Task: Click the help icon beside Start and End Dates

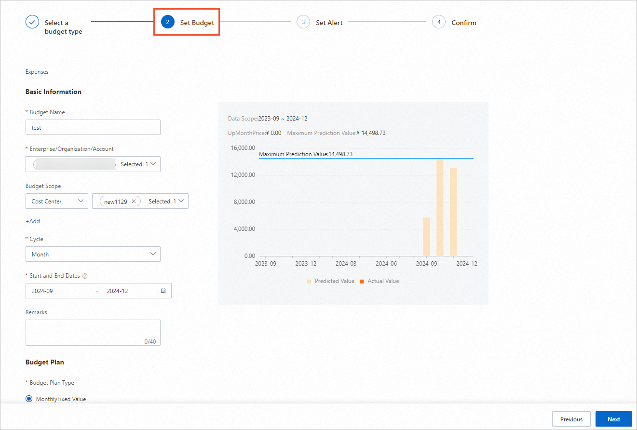Action: tap(85, 276)
